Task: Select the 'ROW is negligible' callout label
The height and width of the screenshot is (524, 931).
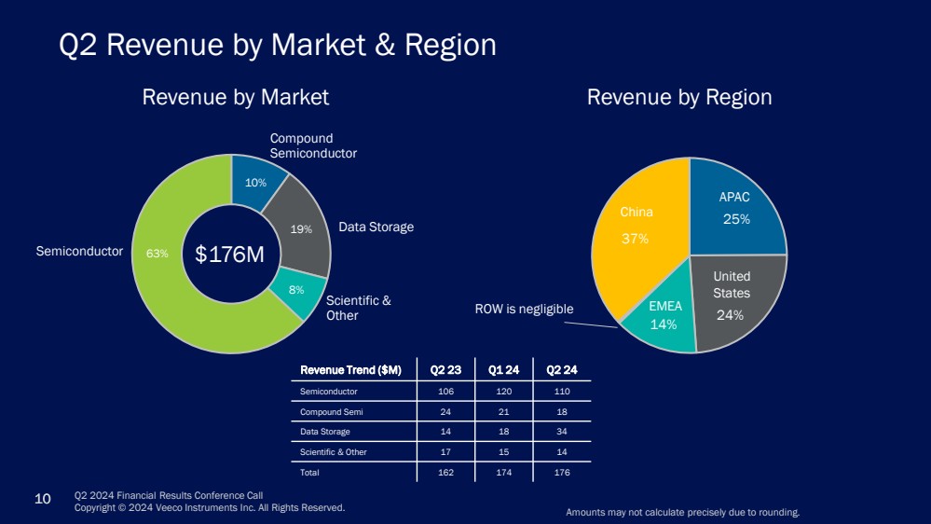Action: [523, 309]
